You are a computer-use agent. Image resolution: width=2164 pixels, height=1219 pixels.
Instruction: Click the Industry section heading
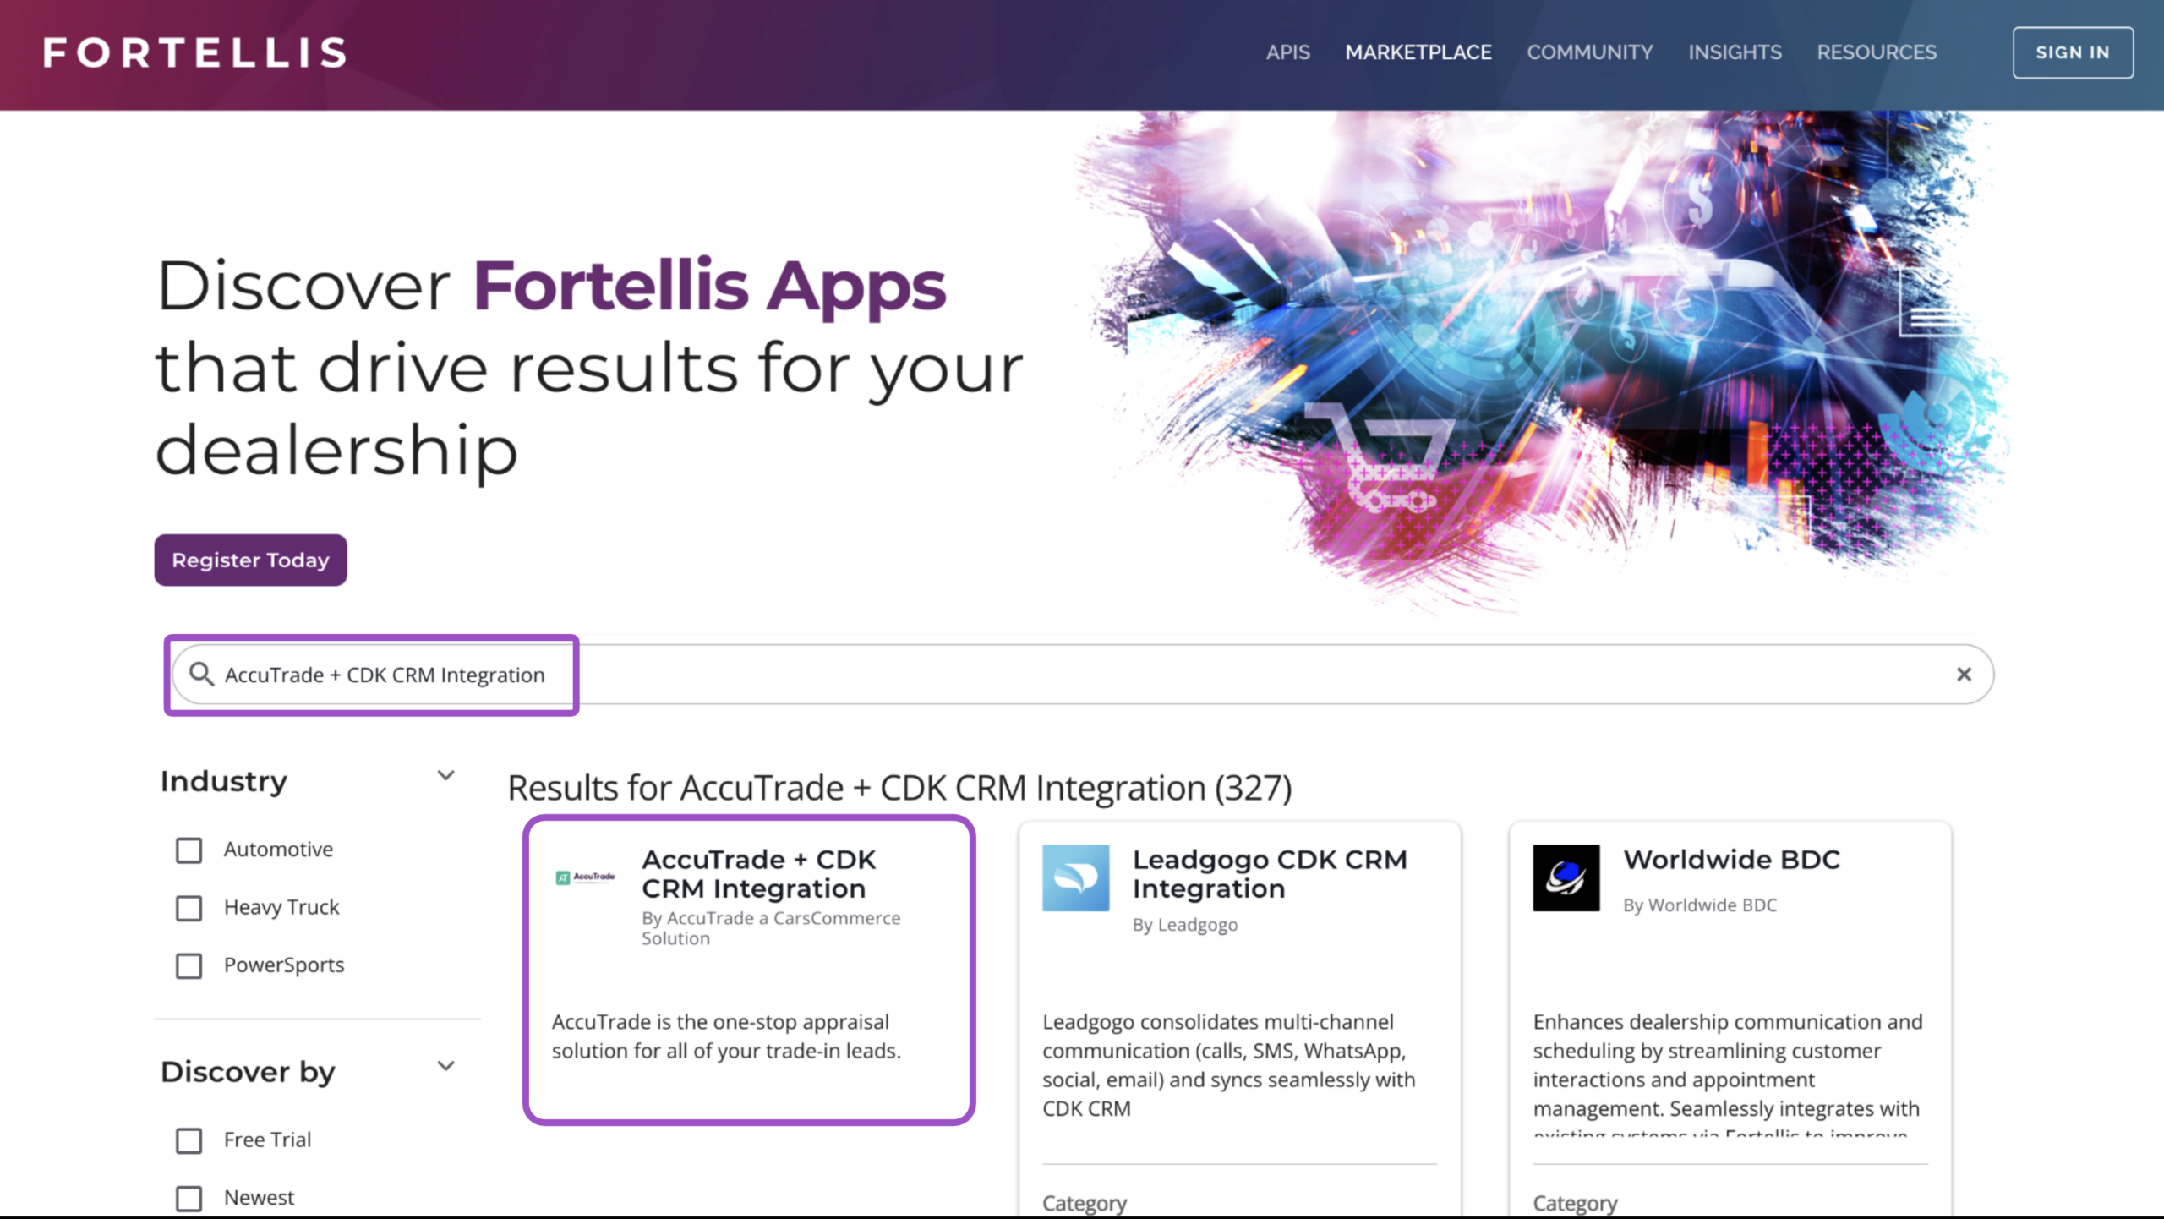pos(224,781)
